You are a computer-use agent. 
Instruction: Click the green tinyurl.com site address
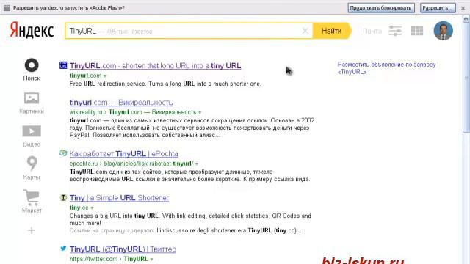85,76
